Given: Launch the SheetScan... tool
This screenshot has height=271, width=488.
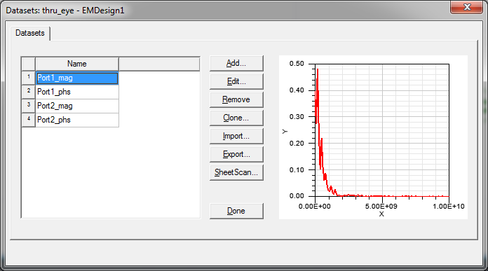Looking at the screenshot, I should pos(236,172).
